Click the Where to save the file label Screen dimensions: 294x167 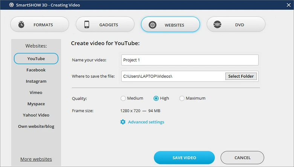pos(93,76)
